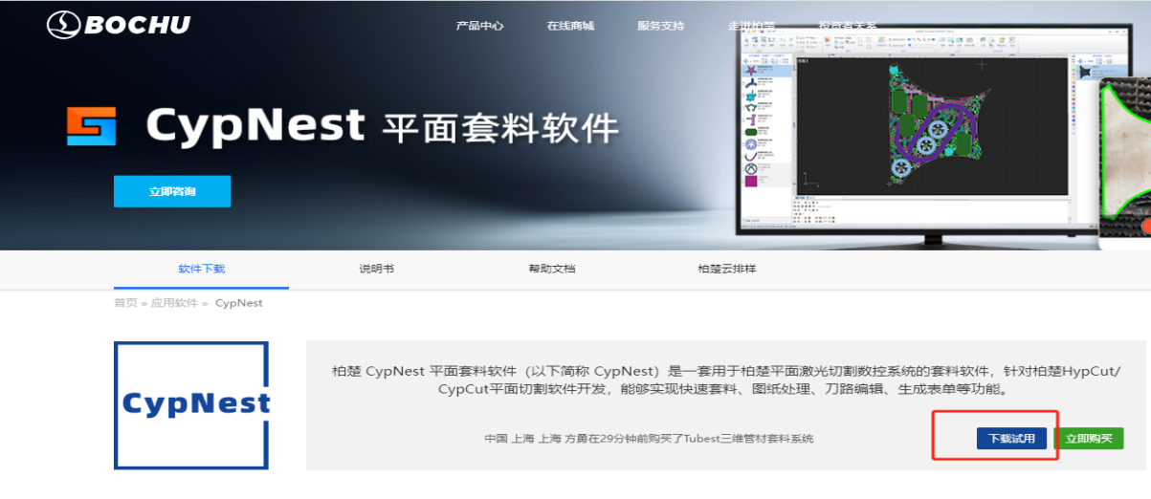The image size is (1151, 499).
Task: Click the BOCHU logo in the header
Action: 120,23
